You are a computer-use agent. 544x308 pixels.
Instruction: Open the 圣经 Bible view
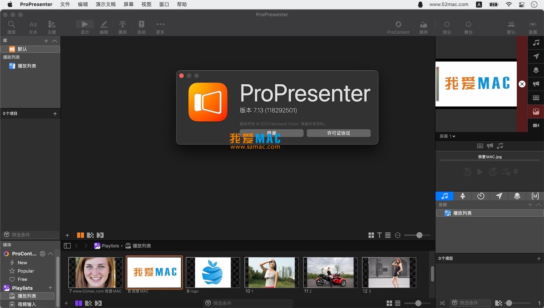pos(141,27)
